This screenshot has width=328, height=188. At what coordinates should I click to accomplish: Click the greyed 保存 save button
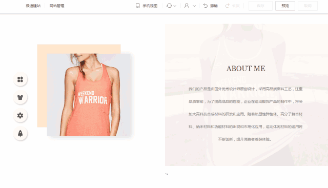point(260,6)
